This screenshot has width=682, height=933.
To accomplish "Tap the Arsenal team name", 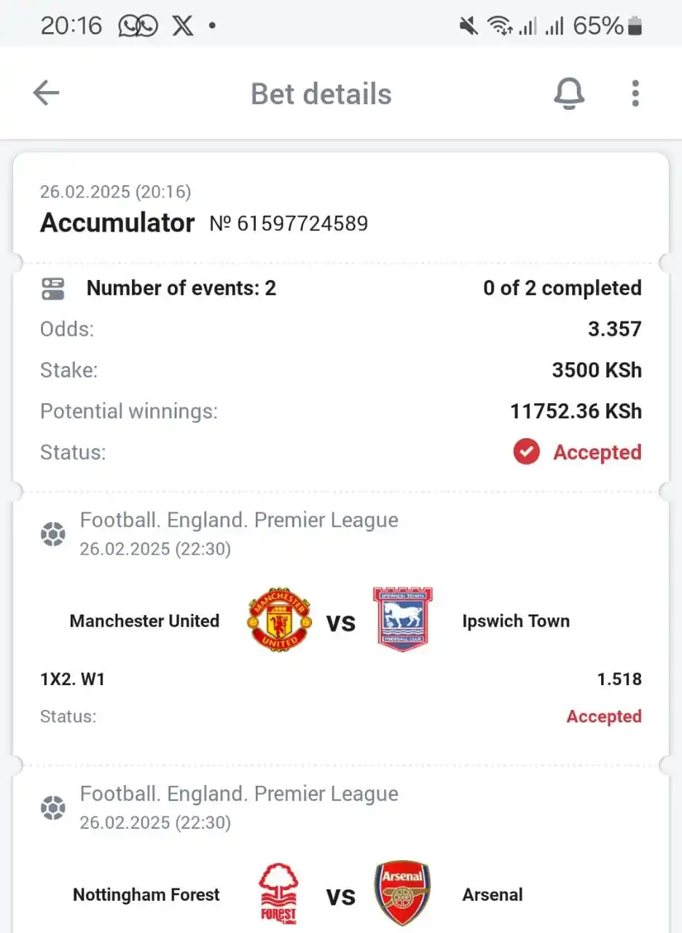I will point(493,894).
